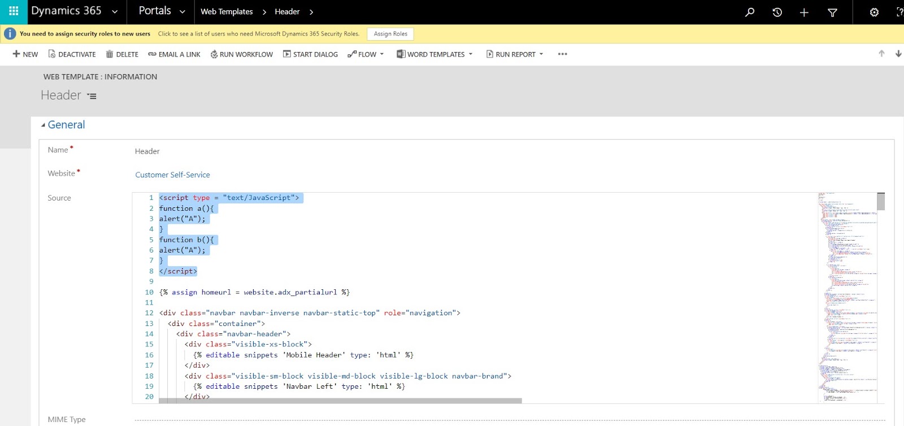
Task: Expand chevron after Web Templates breadcrumb
Action: tap(264, 12)
